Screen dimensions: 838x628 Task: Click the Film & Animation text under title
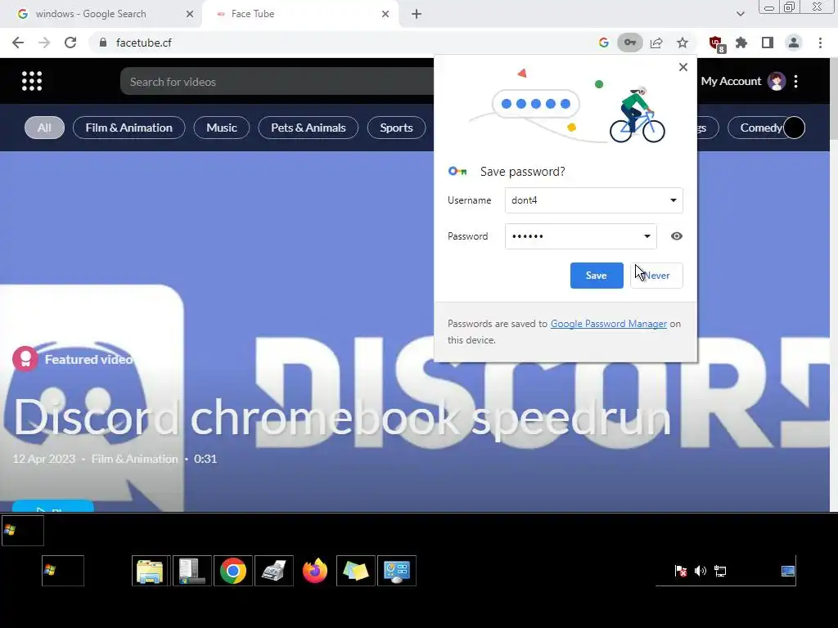(x=135, y=459)
